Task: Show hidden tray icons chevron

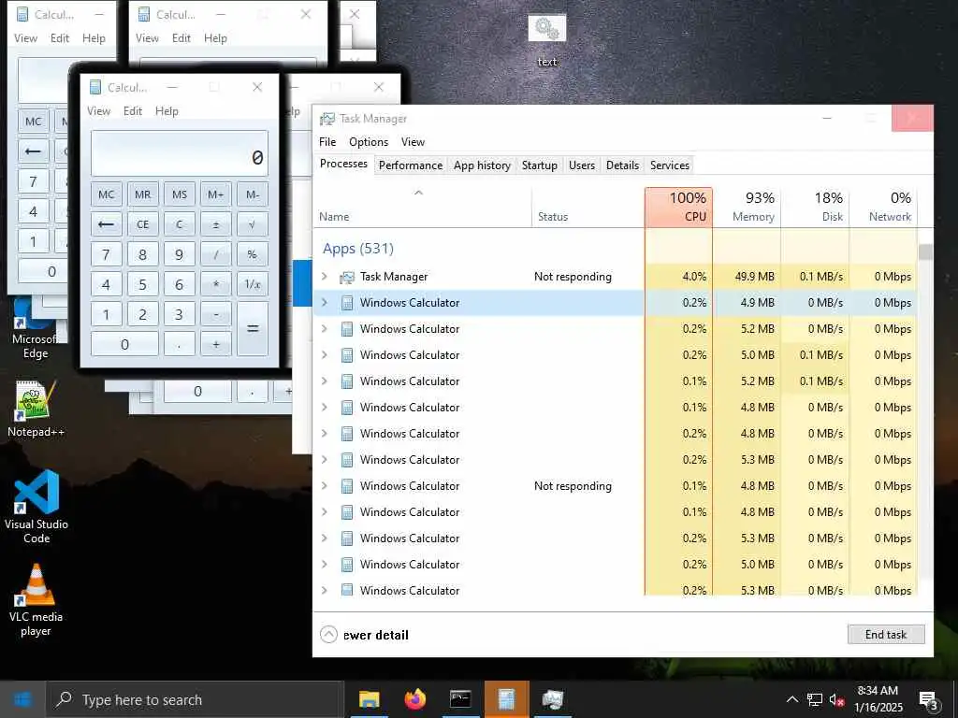Action: [791, 699]
